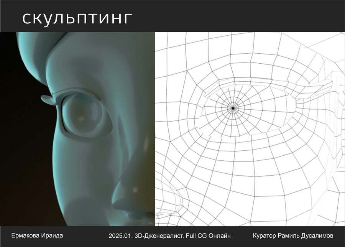Click the author name 'Ермакова Ираида'
Screen dimensions: 345x247
(x=37, y=235)
